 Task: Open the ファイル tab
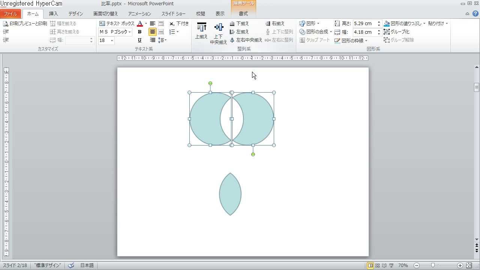(10, 13)
